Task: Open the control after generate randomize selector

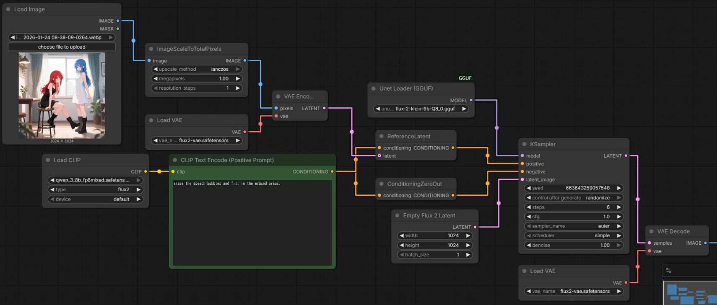Action: click(573, 198)
